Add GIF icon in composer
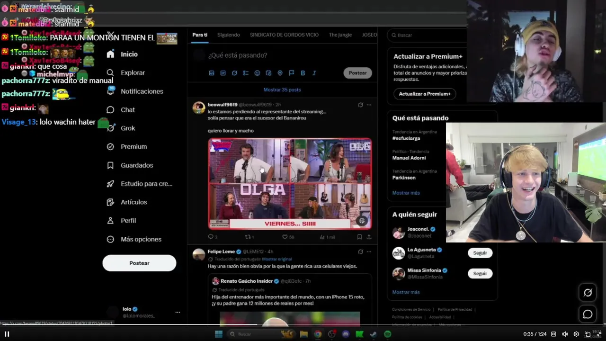Image resolution: width=606 pixels, height=341 pixels. pos(223,73)
